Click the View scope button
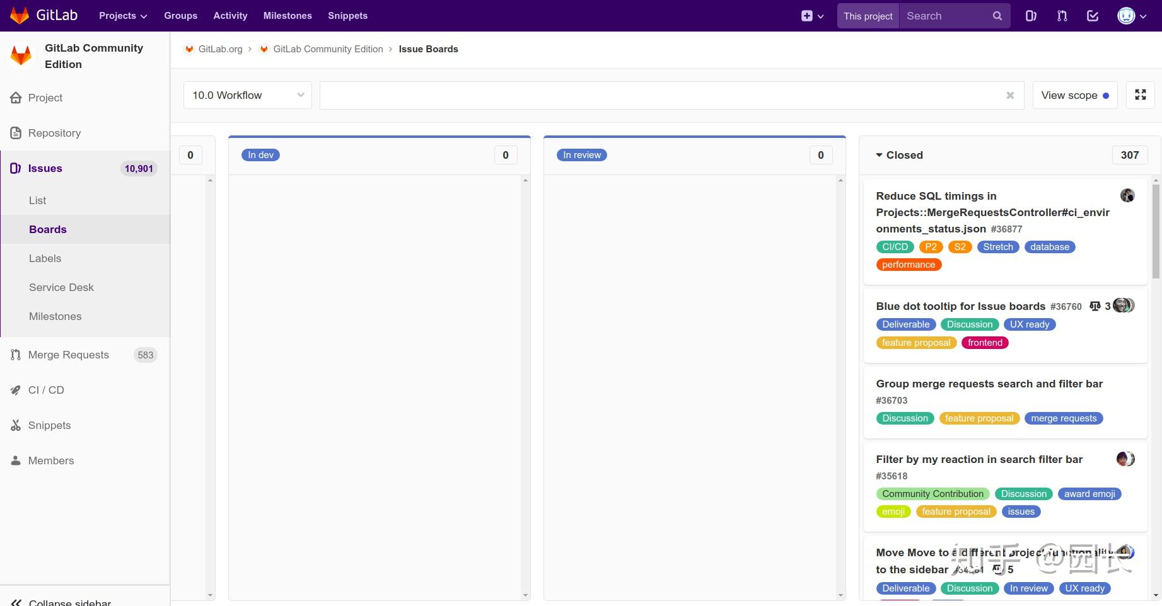The height and width of the screenshot is (606, 1162). click(1072, 95)
